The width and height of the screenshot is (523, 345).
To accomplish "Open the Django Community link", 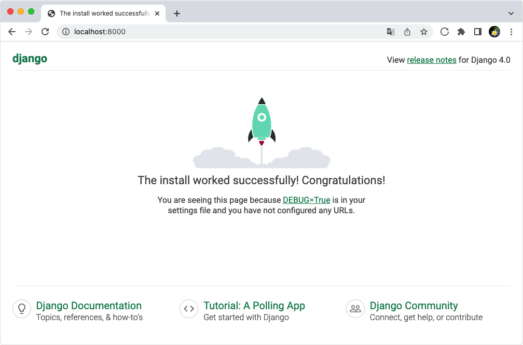I will [414, 306].
